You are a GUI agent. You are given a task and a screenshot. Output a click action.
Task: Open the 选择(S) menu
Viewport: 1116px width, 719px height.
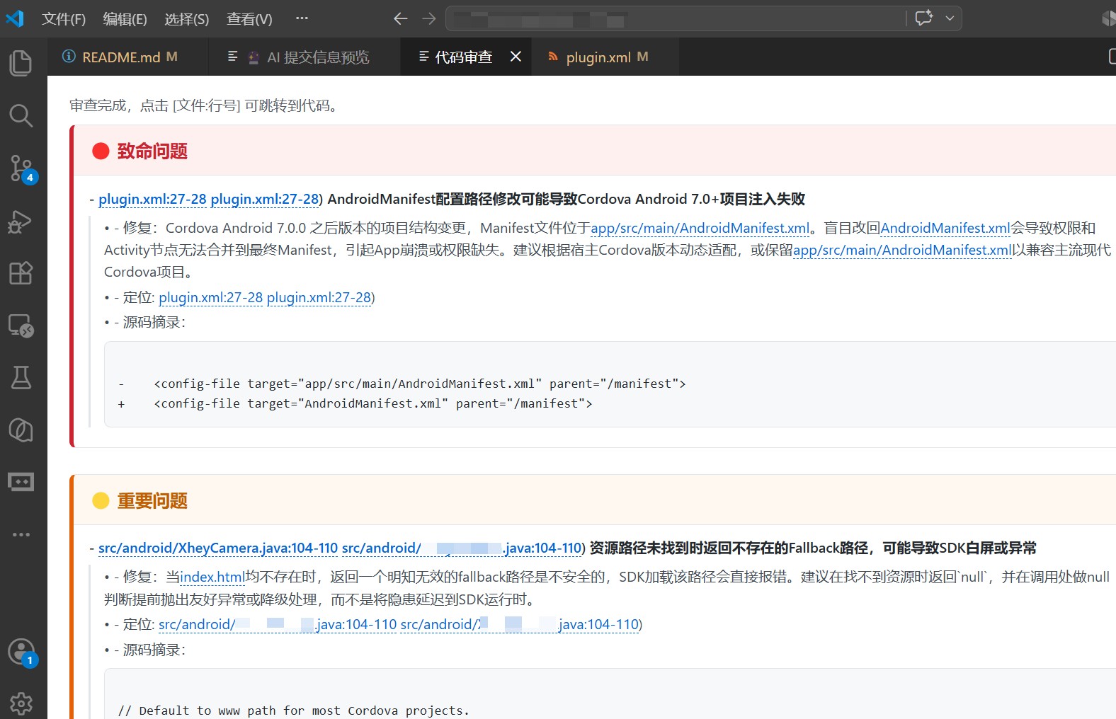[186, 19]
